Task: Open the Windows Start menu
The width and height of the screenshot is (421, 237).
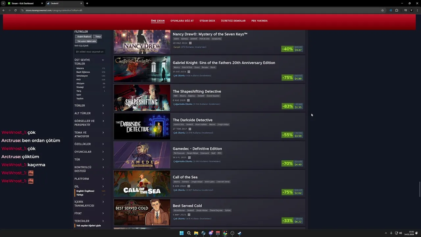Action: (182, 233)
